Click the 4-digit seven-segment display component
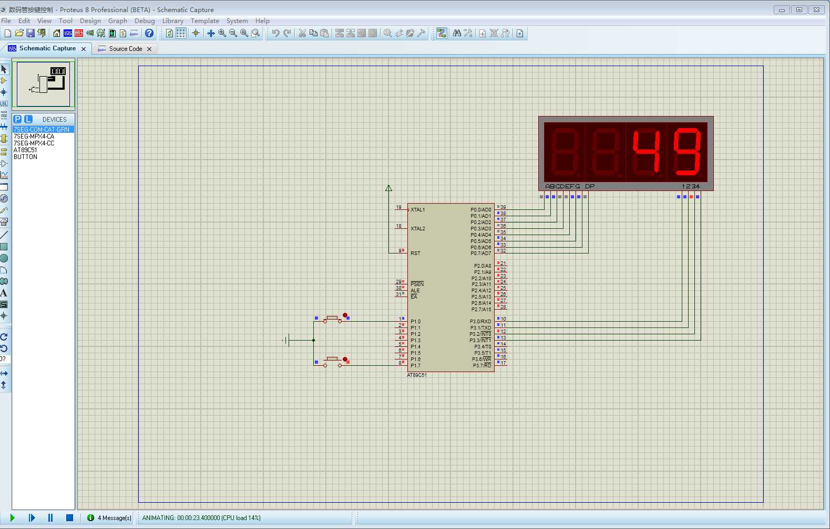Screen dimensions: 830x529 (x=626, y=153)
